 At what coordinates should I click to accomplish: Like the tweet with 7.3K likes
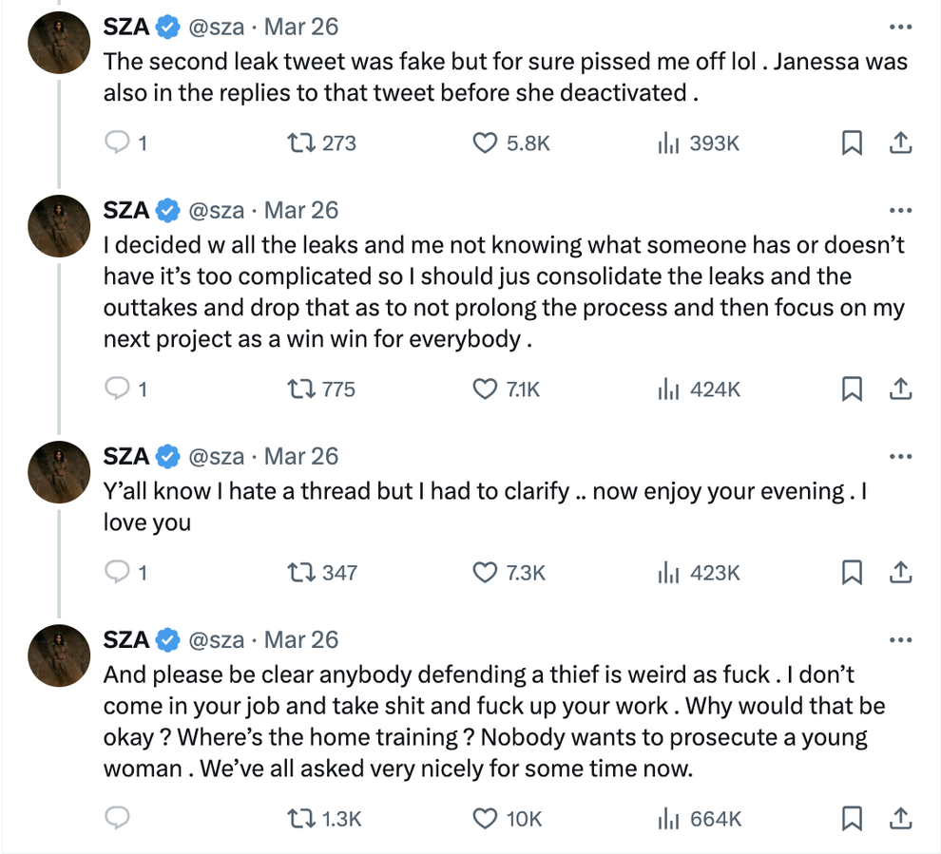(x=485, y=573)
